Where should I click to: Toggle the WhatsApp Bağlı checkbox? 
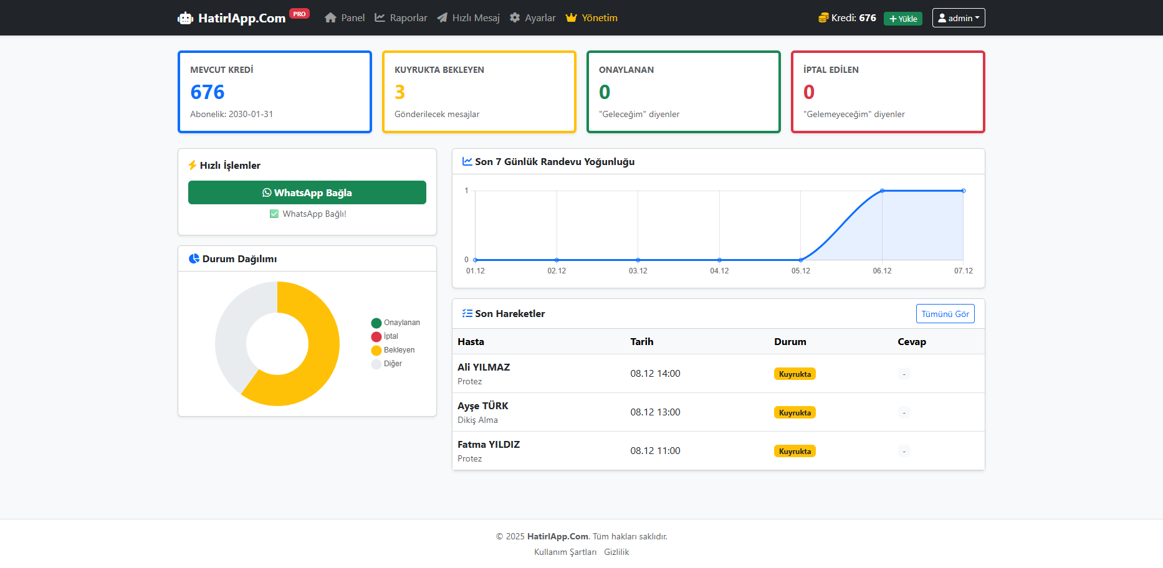[274, 214]
